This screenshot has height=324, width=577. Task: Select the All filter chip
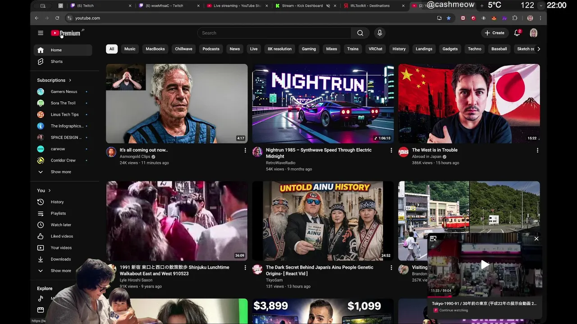click(x=112, y=49)
